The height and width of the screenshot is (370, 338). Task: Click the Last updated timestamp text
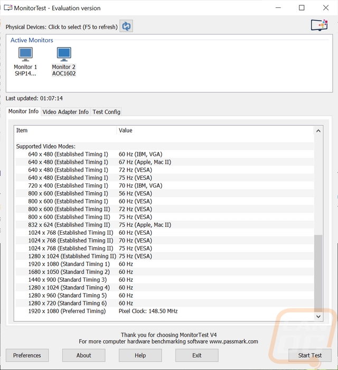click(34, 98)
